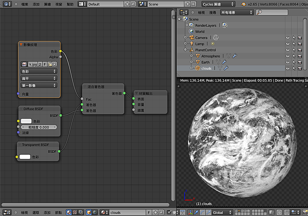Screen dimensions: 308x216
Task: Toggle renderability camera icon for Lamp
Action: tap(300, 44)
